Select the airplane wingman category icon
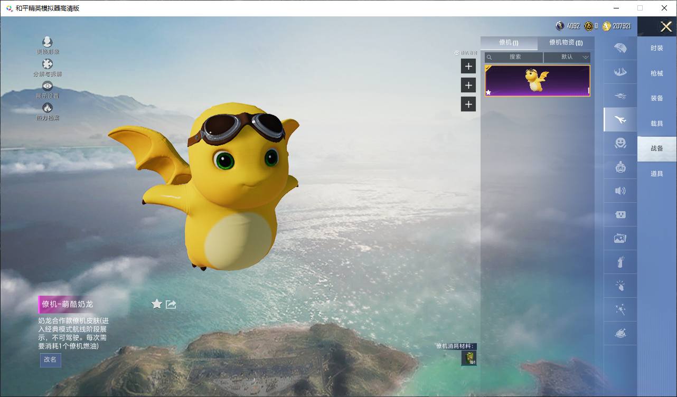 point(620,120)
